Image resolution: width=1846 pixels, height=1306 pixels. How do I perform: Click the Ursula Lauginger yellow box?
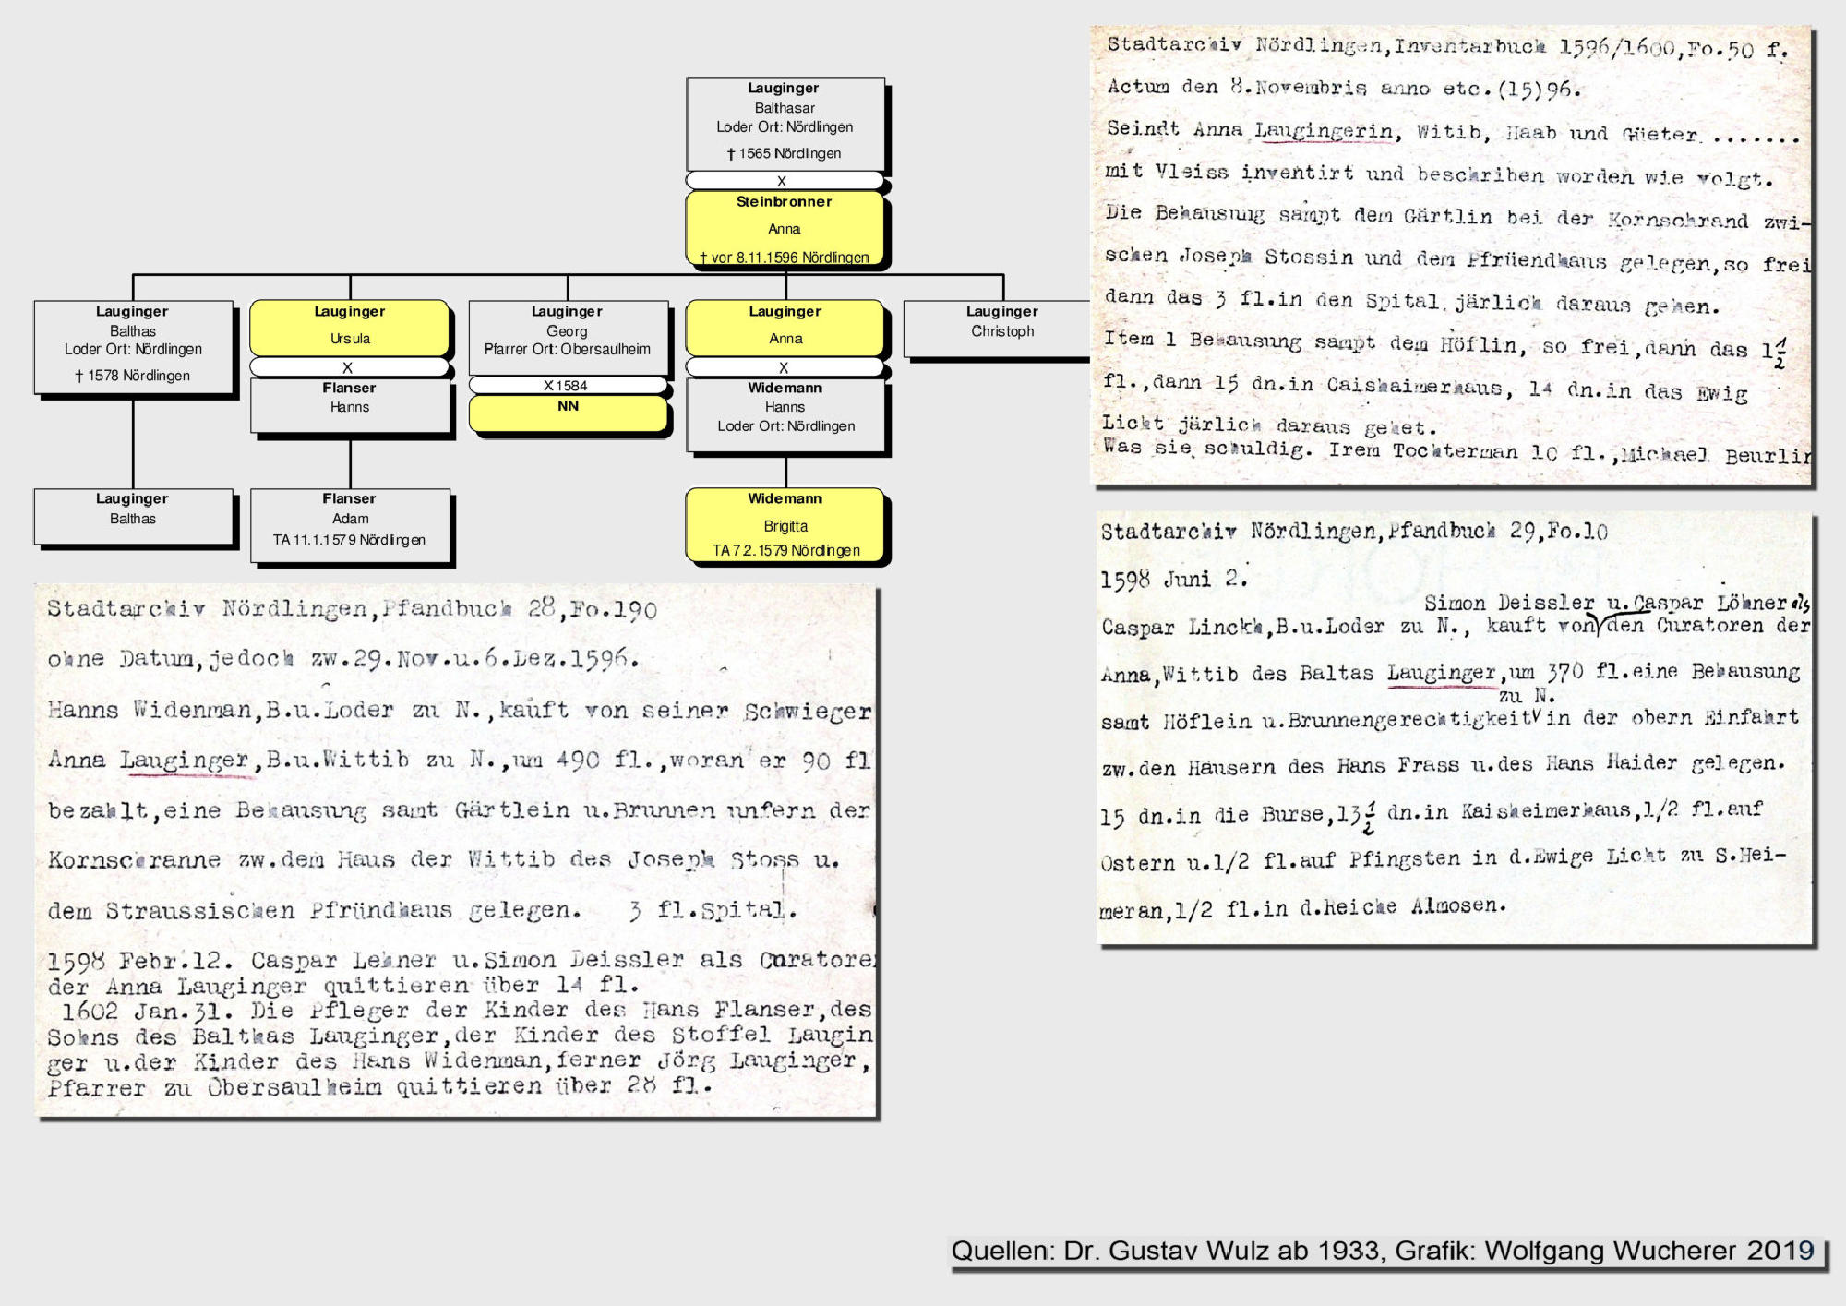(350, 327)
